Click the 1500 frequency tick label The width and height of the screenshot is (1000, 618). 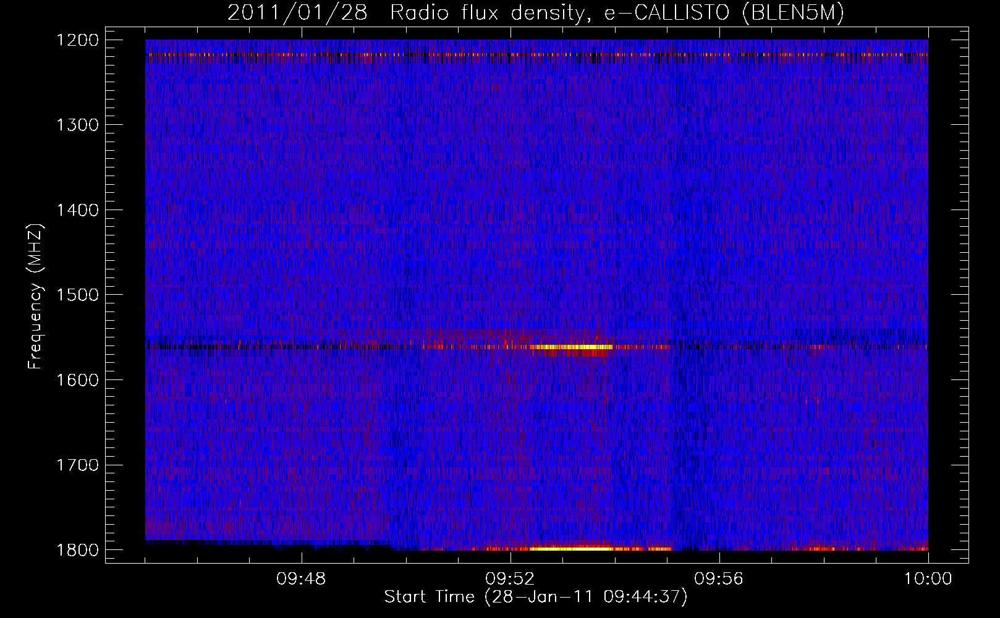tap(78, 295)
